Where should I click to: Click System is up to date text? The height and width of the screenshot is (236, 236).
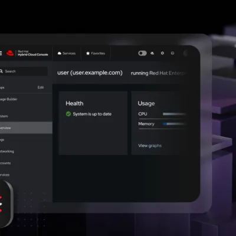(92, 114)
